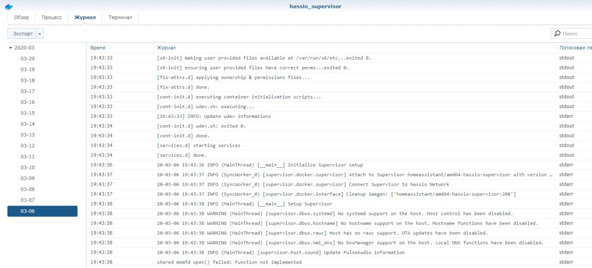This screenshot has width=592, height=268.
Task: Select the 'No systemd support' warning row
Action: coord(339,213)
